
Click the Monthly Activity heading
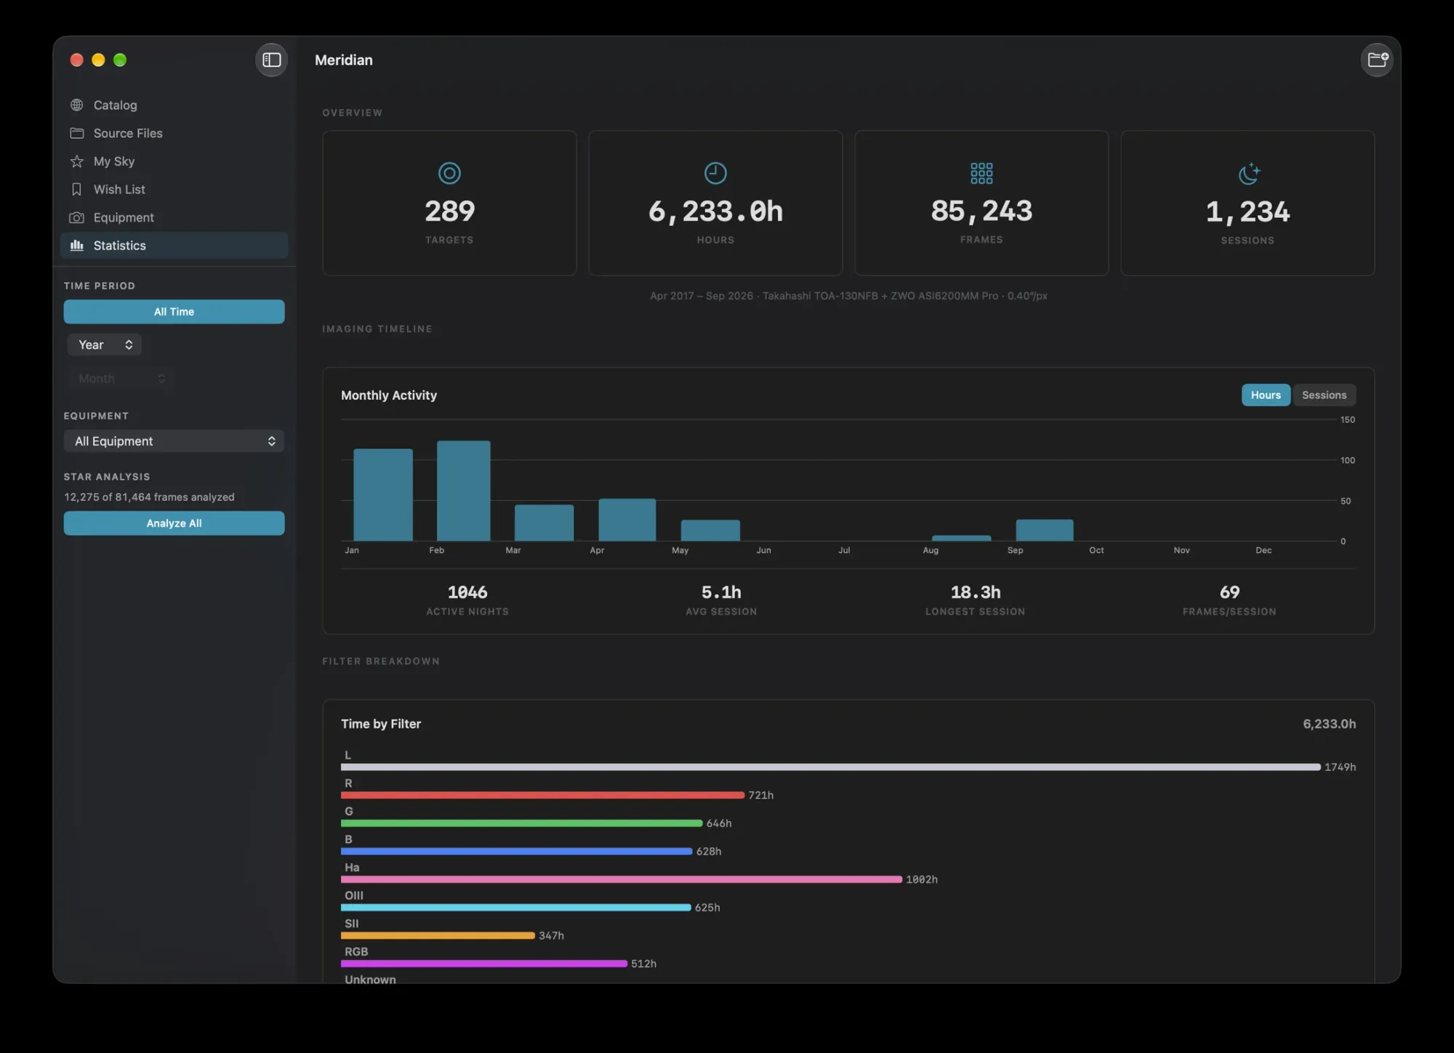[x=389, y=395]
